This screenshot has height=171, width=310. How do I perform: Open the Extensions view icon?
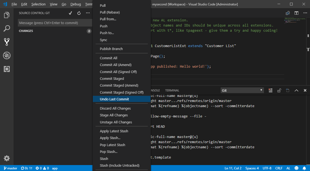point(7,69)
